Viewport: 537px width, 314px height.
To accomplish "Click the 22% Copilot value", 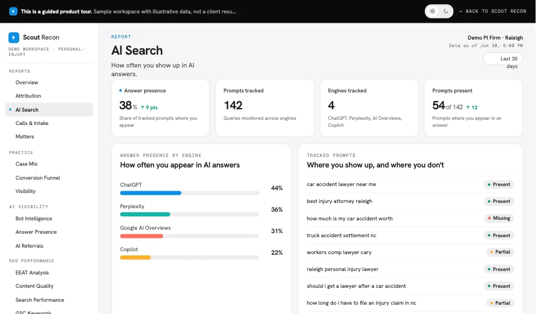I will point(277,253).
